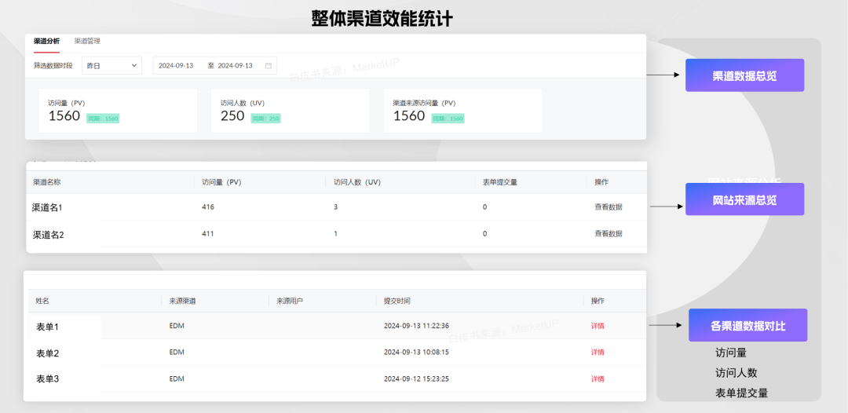Open 详情 for 表单1
The width and height of the screenshot is (848, 413).
point(598,326)
